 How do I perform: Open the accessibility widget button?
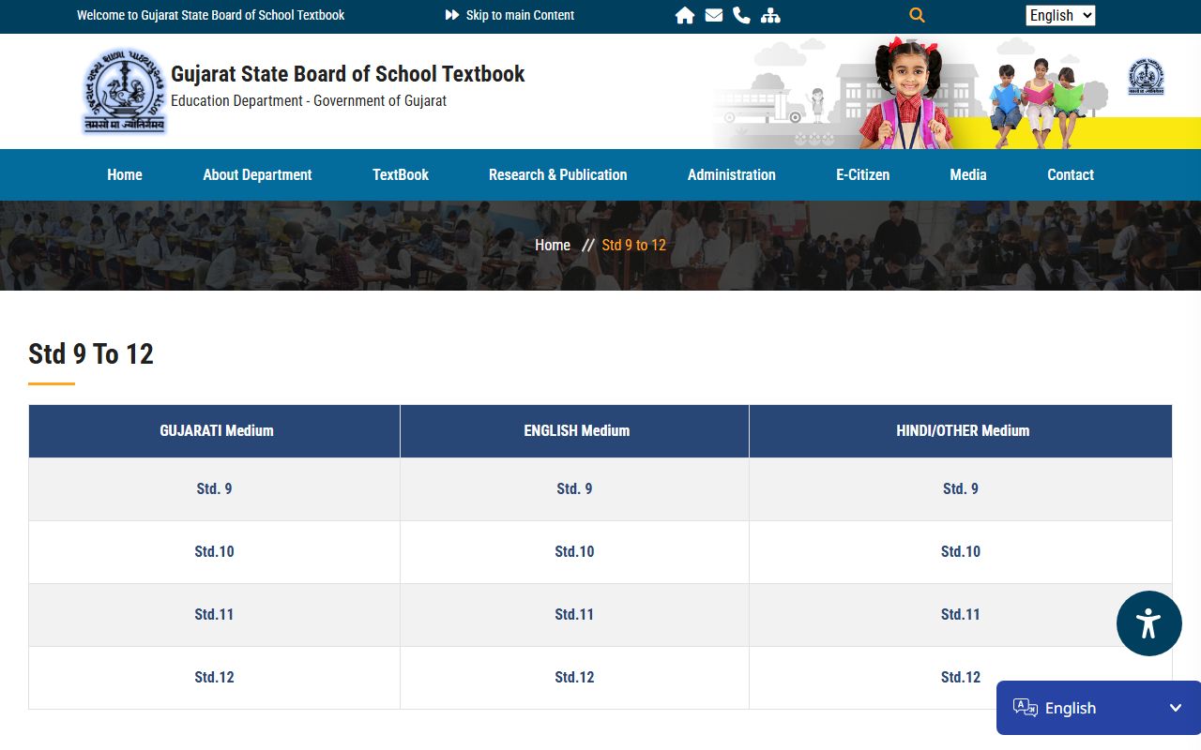click(1148, 623)
